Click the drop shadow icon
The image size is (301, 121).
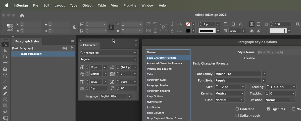click(x=233, y=24)
